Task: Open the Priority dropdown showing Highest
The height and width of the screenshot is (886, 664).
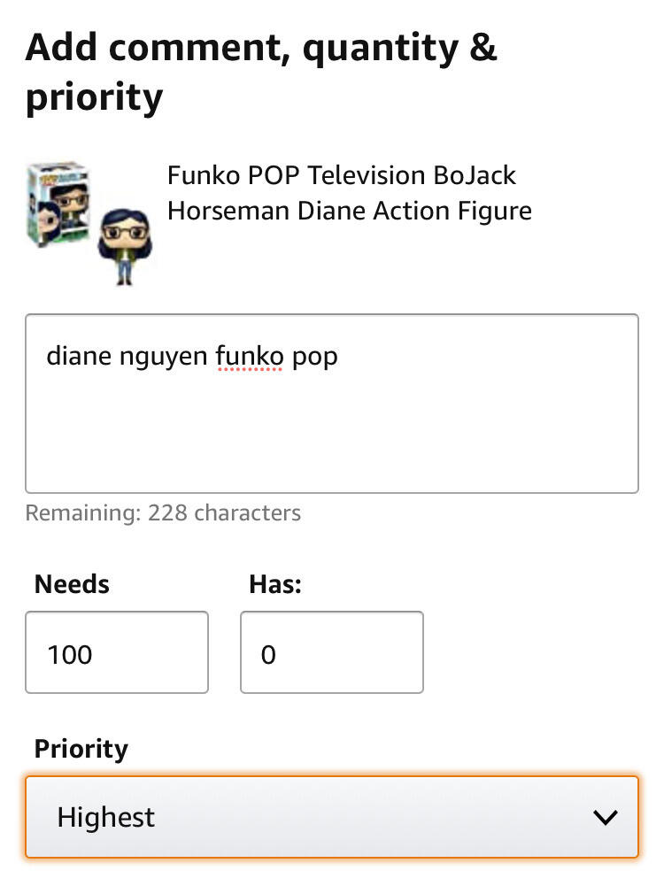Action: pos(331,817)
